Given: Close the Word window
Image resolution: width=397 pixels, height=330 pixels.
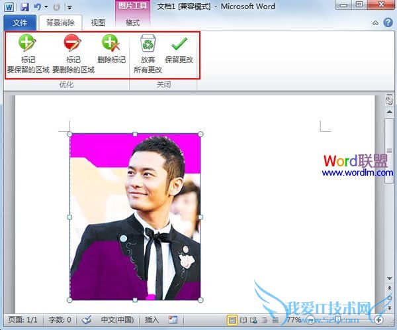Looking at the screenshot, I should [x=381, y=5].
